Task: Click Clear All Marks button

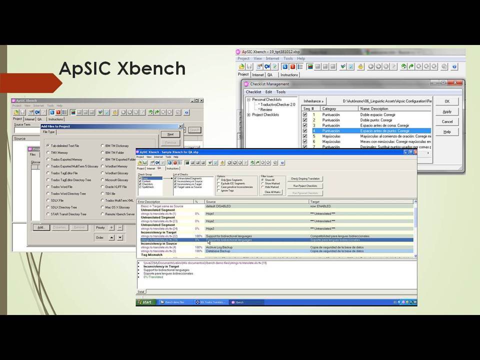Action: tap(272, 192)
